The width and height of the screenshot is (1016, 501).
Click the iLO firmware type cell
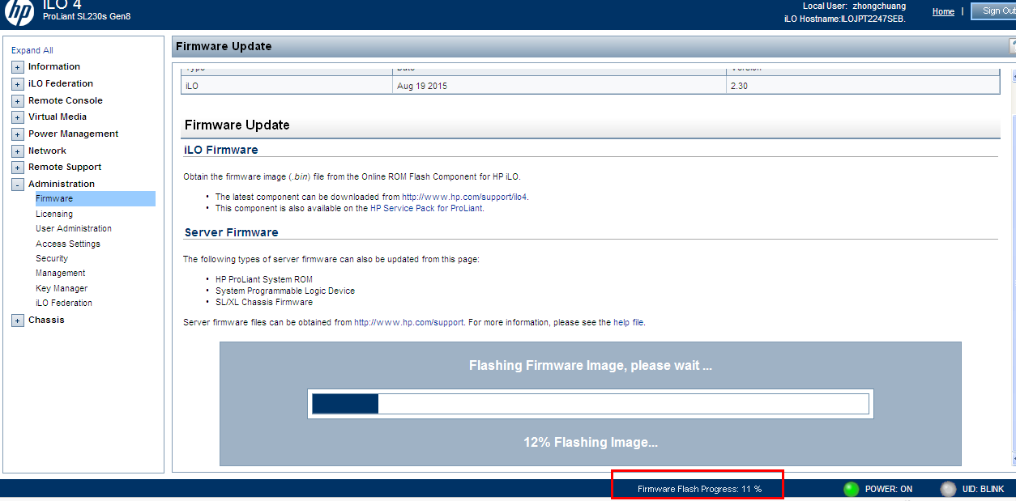[x=287, y=85]
